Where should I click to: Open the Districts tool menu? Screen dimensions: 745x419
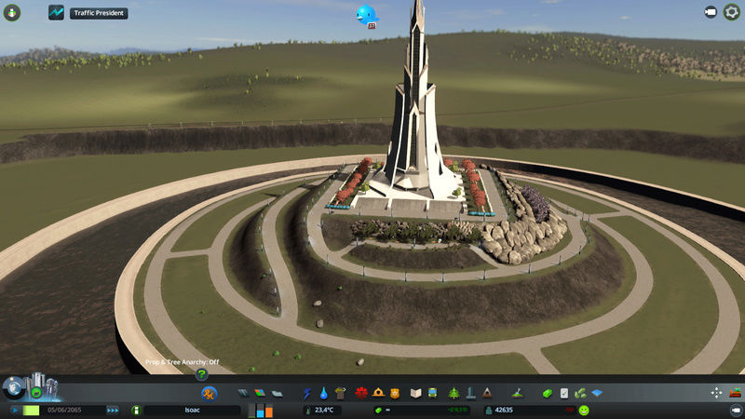click(x=277, y=393)
